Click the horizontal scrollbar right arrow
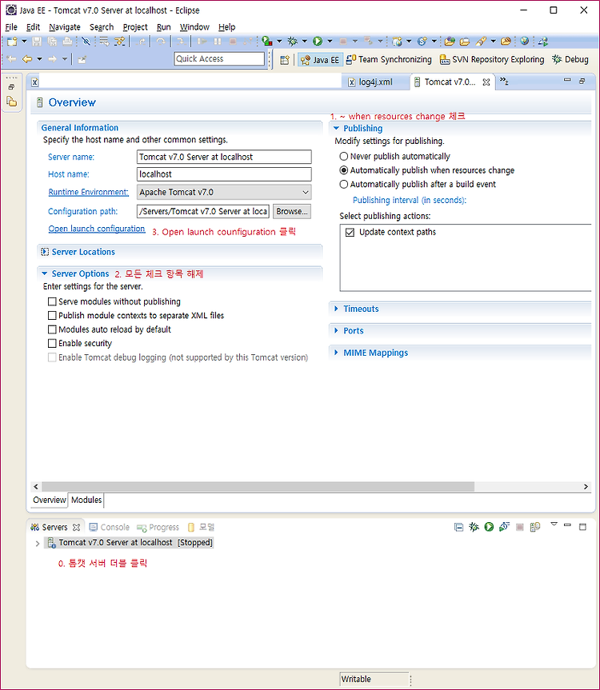 [x=586, y=487]
